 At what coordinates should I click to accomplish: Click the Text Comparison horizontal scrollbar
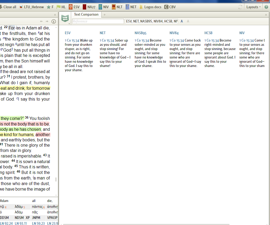(146, 224)
